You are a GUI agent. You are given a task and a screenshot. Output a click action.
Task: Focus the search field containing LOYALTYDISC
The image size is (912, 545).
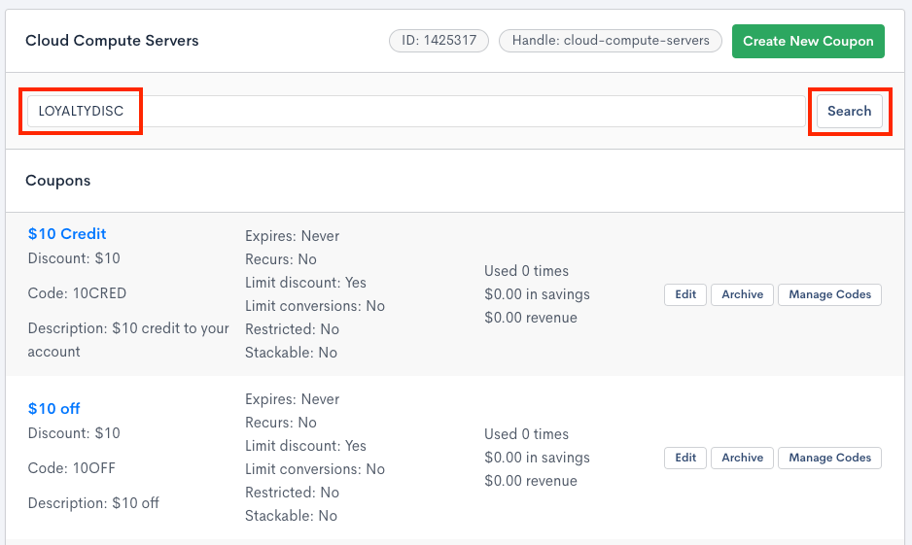(408, 111)
